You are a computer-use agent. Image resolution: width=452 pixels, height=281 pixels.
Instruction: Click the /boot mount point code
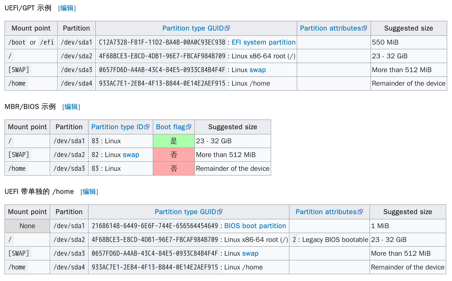click(17, 42)
